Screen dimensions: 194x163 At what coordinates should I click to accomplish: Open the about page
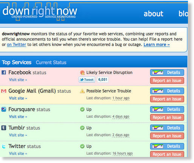[153, 14]
